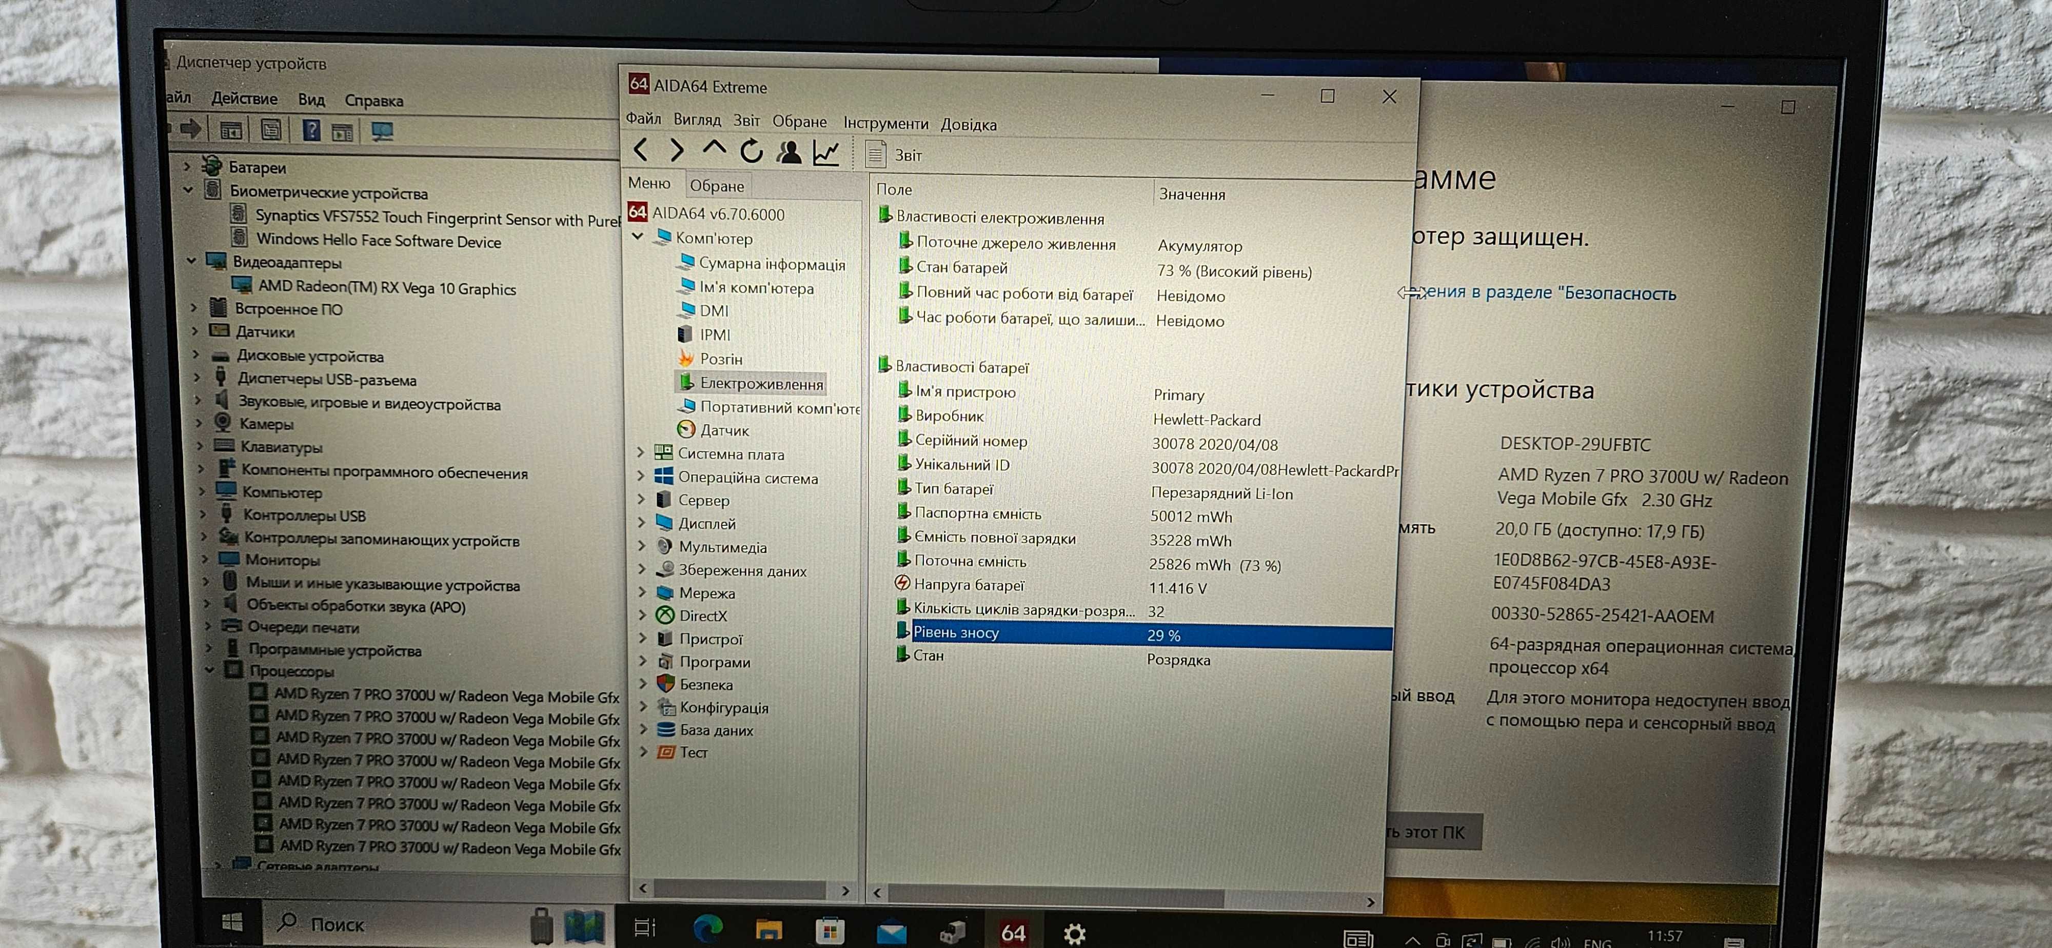The width and height of the screenshot is (2052, 948).
Task: Select the Датчик tree item
Action: (x=714, y=430)
